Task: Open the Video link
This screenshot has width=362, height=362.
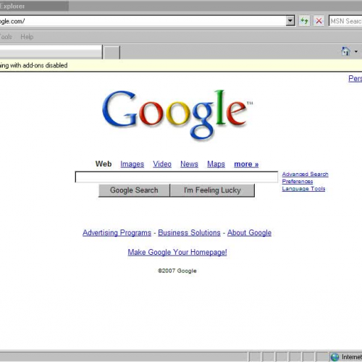Action: point(162,164)
